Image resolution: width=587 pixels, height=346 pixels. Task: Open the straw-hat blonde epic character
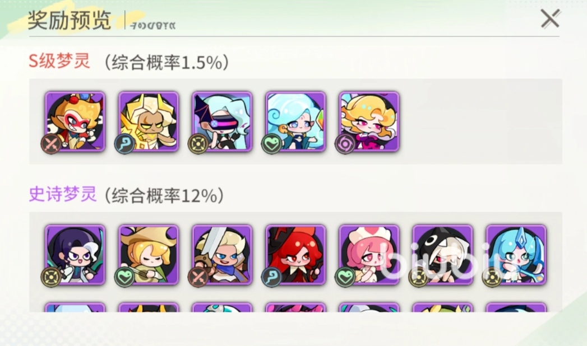[148, 255]
